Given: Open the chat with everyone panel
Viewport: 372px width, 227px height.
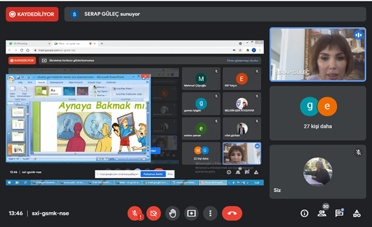Looking at the screenshot, I should [x=339, y=214].
